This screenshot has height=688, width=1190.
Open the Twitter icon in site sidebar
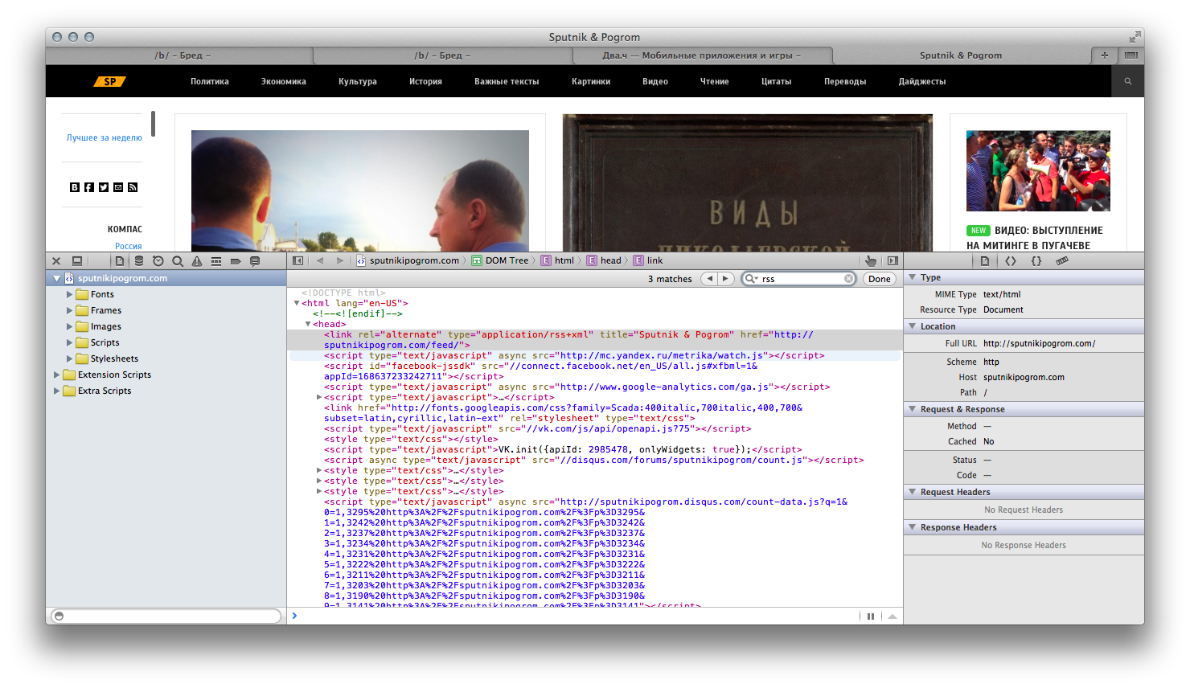pyautogui.click(x=104, y=187)
